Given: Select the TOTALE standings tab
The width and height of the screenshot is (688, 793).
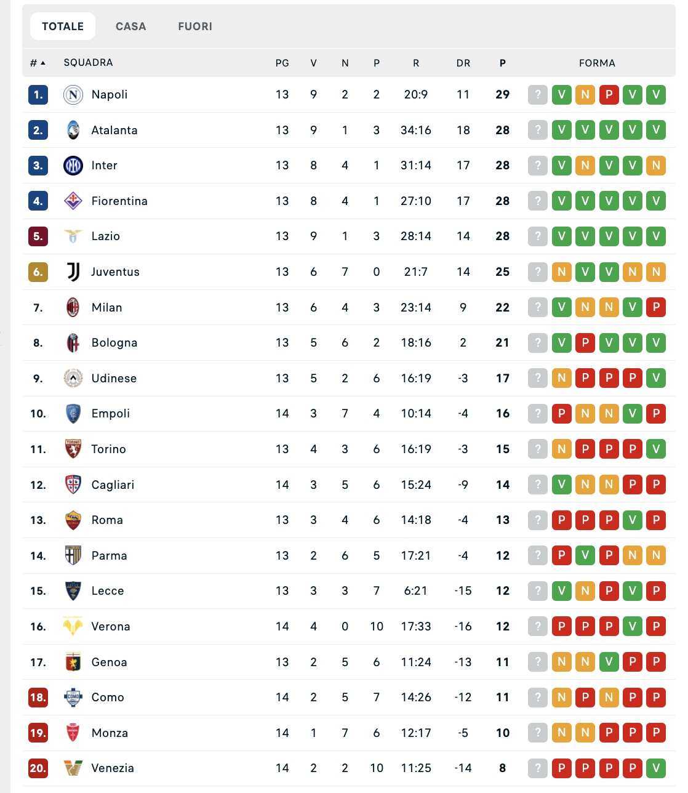Looking at the screenshot, I should click(63, 26).
